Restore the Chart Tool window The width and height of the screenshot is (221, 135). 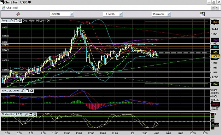click(x=214, y=2)
